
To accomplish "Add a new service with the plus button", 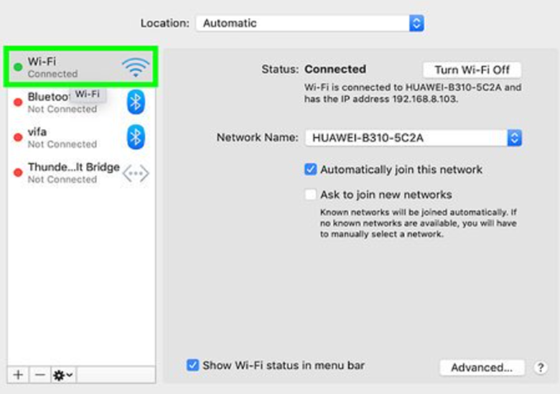I will [19, 375].
